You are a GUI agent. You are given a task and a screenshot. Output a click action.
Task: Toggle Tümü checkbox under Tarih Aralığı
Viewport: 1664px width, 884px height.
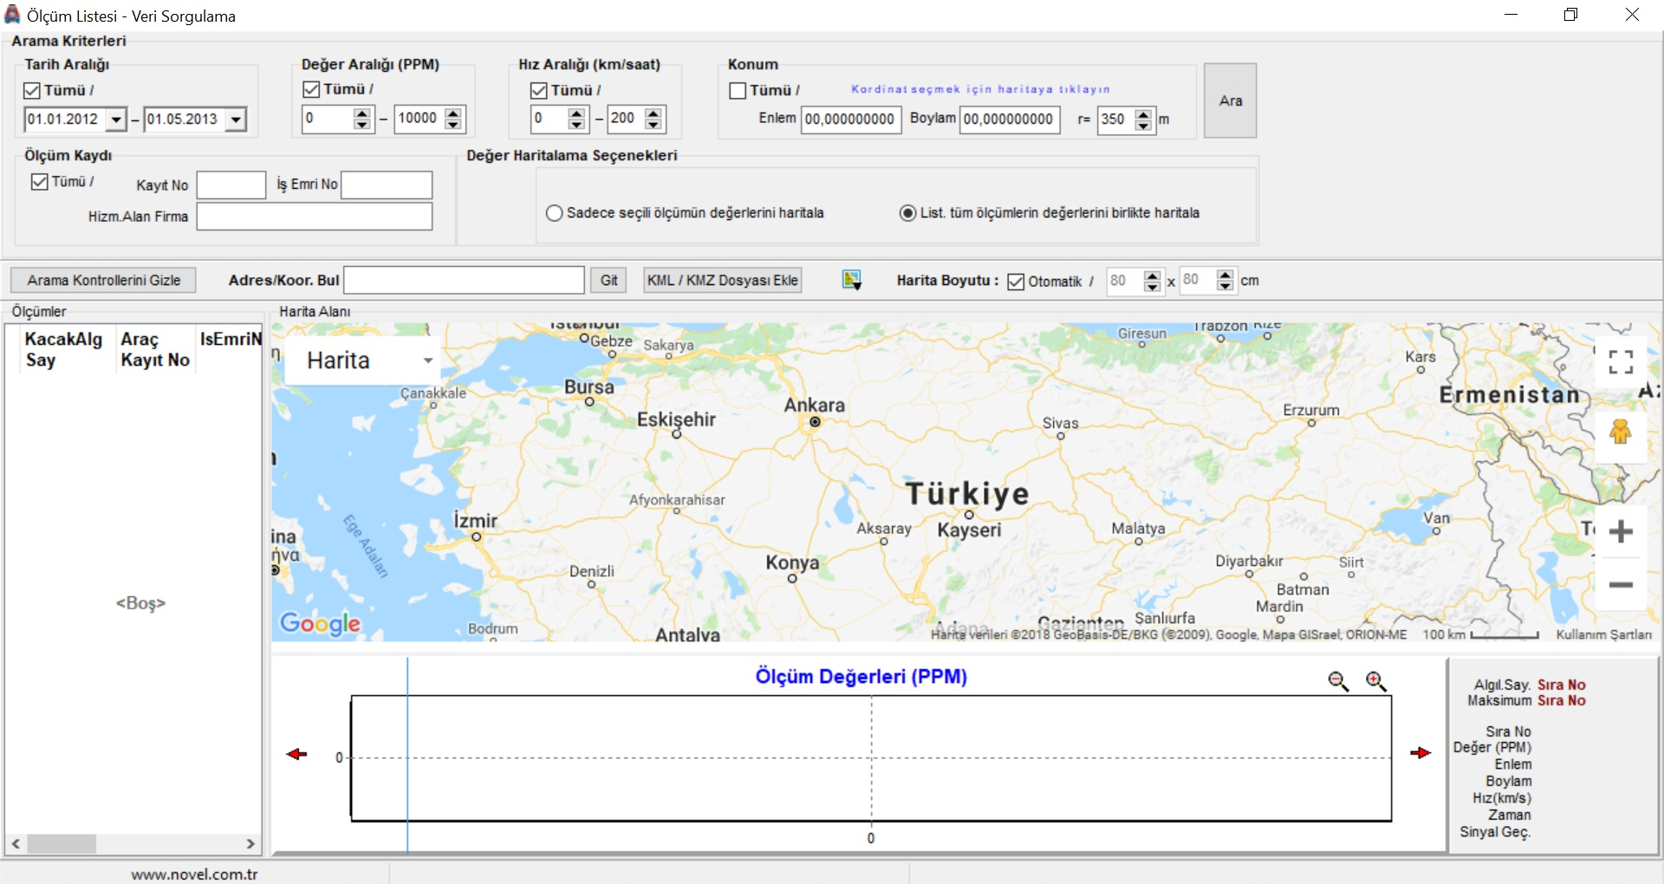(x=32, y=90)
